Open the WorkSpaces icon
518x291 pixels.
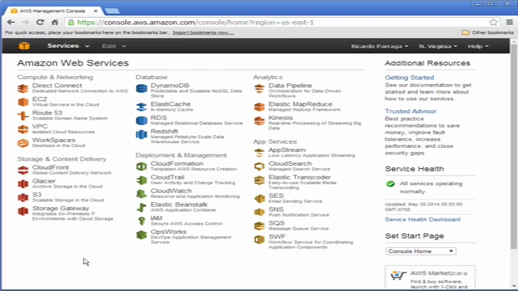[23, 143]
